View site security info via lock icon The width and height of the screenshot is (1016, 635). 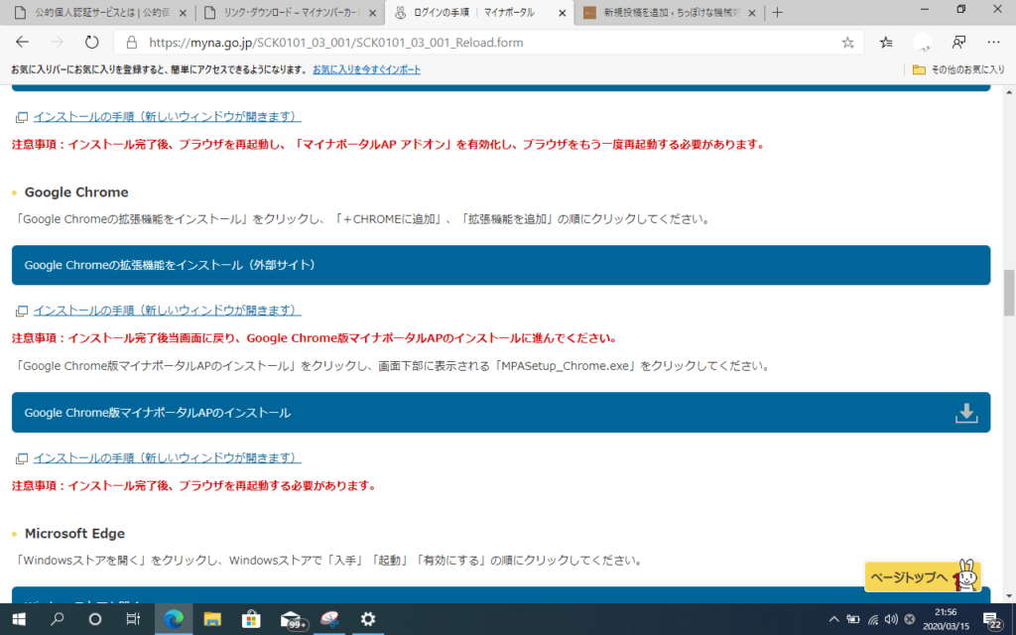pos(132,43)
